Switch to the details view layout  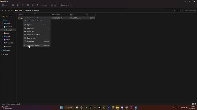click(x=193, y=104)
